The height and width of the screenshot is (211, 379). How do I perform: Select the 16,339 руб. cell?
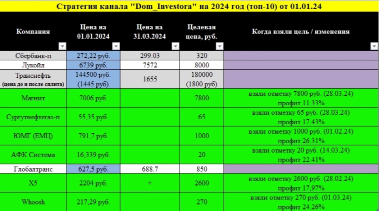click(93, 155)
